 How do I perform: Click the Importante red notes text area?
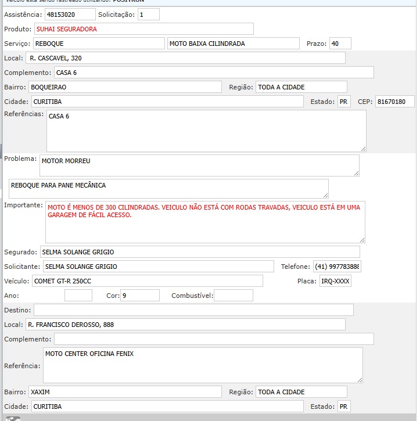click(x=205, y=222)
